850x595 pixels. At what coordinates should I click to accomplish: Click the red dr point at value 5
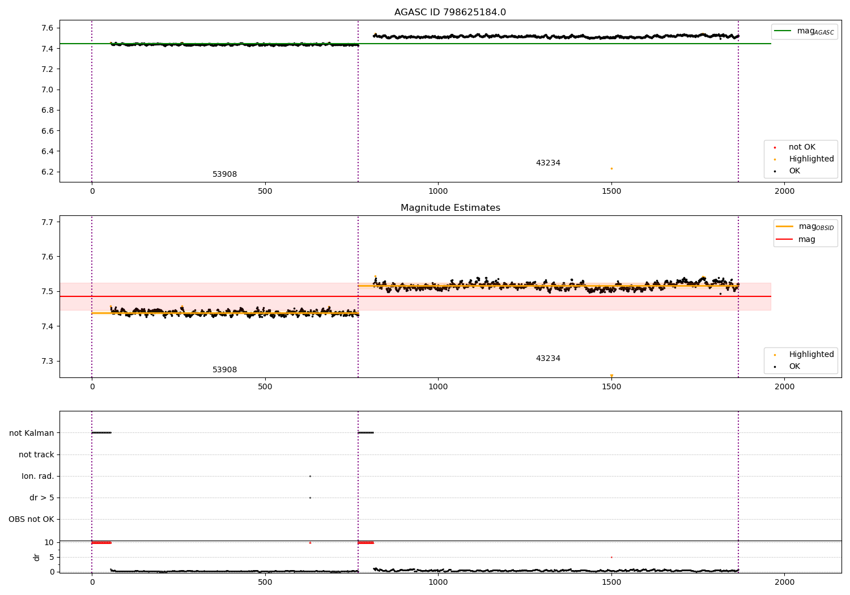611,557
